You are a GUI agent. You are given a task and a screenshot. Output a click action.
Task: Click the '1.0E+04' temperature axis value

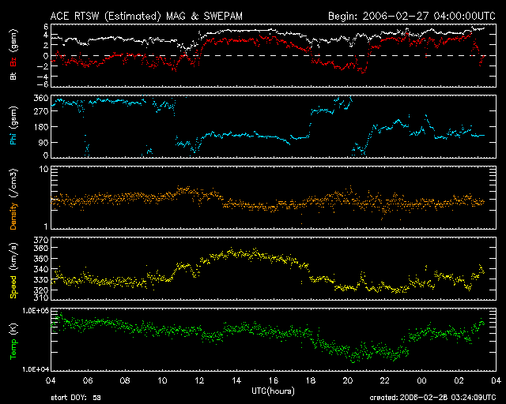[36, 369]
